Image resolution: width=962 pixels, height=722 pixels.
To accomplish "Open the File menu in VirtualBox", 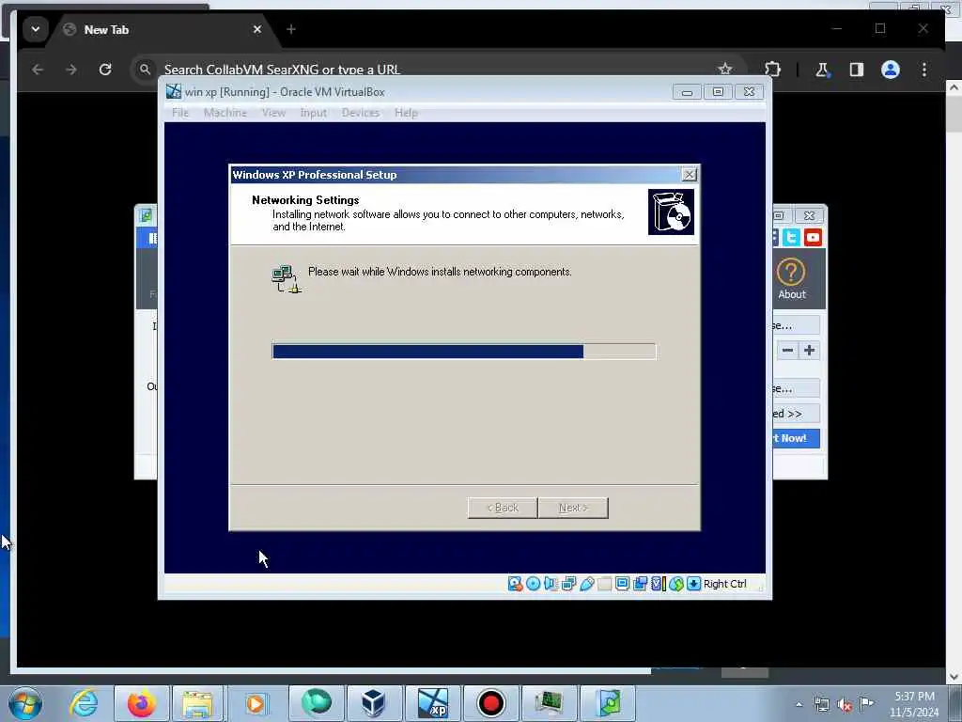I will pyautogui.click(x=180, y=113).
